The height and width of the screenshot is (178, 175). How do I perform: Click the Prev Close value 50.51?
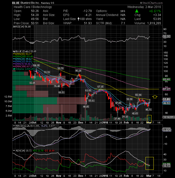click(35, 23)
